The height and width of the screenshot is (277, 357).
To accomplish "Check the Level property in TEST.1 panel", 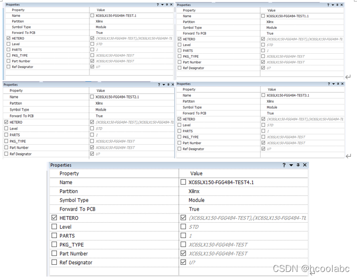I will coord(9,44).
